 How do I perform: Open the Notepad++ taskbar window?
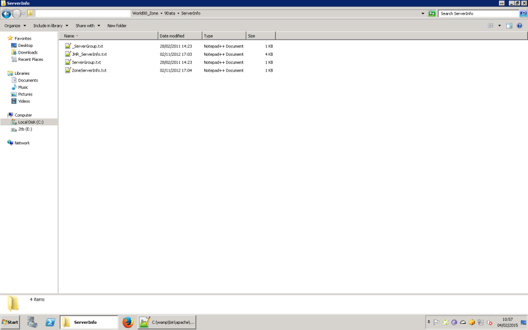pos(168,322)
